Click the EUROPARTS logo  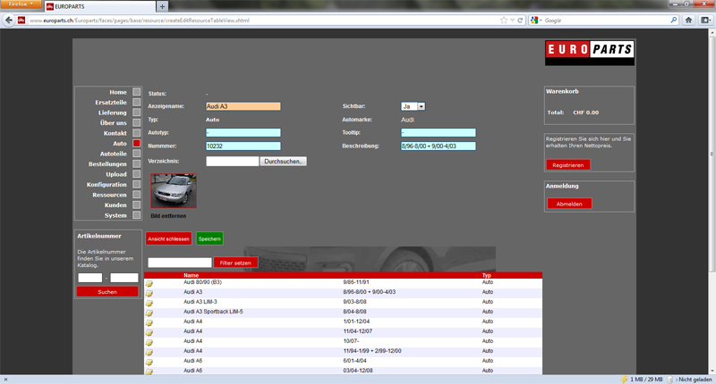(x=589, y=53)
